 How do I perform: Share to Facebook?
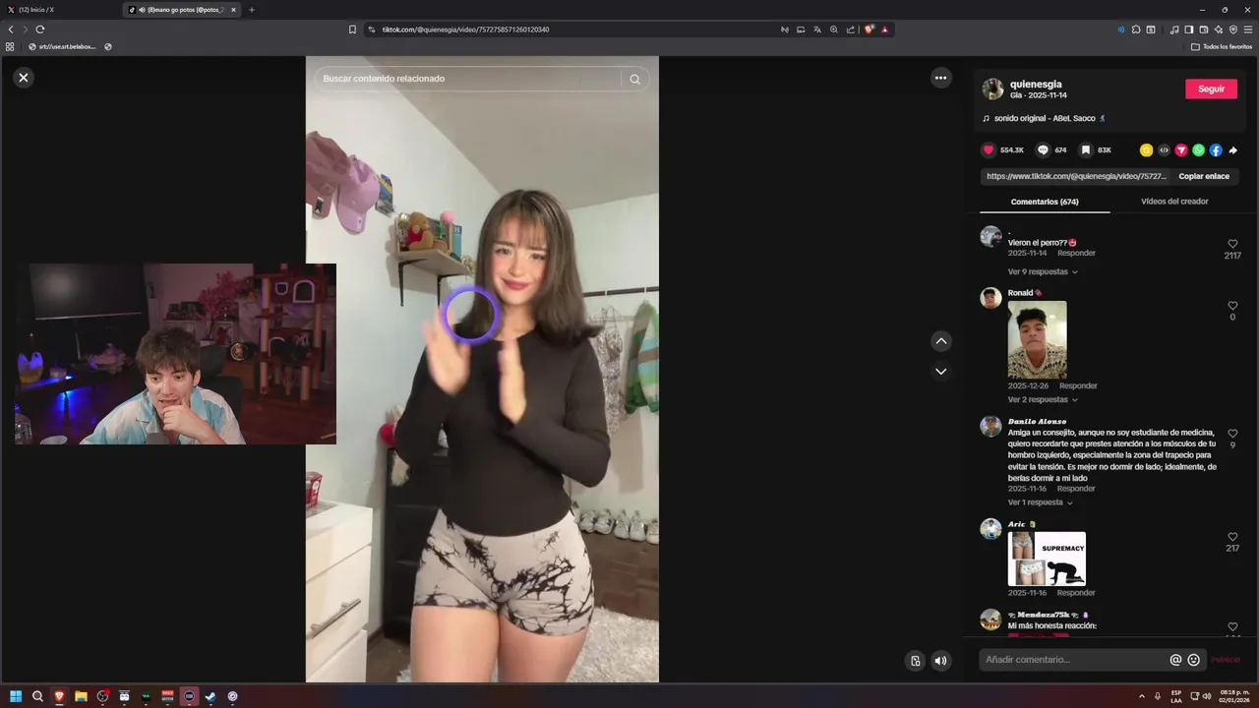pyautogui.click(x=1216, y=150)
